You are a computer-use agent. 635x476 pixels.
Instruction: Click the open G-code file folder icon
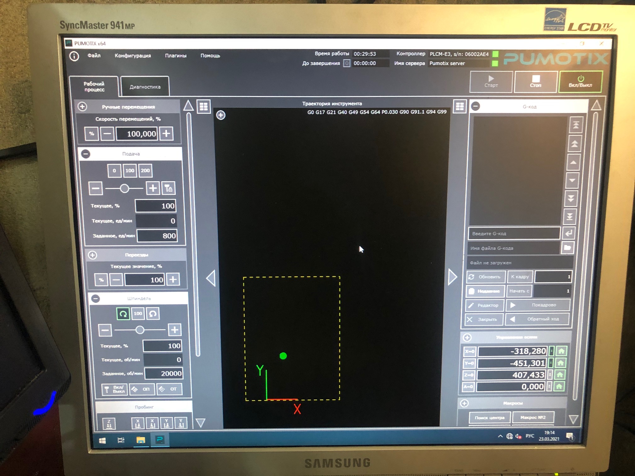point(567,248)
